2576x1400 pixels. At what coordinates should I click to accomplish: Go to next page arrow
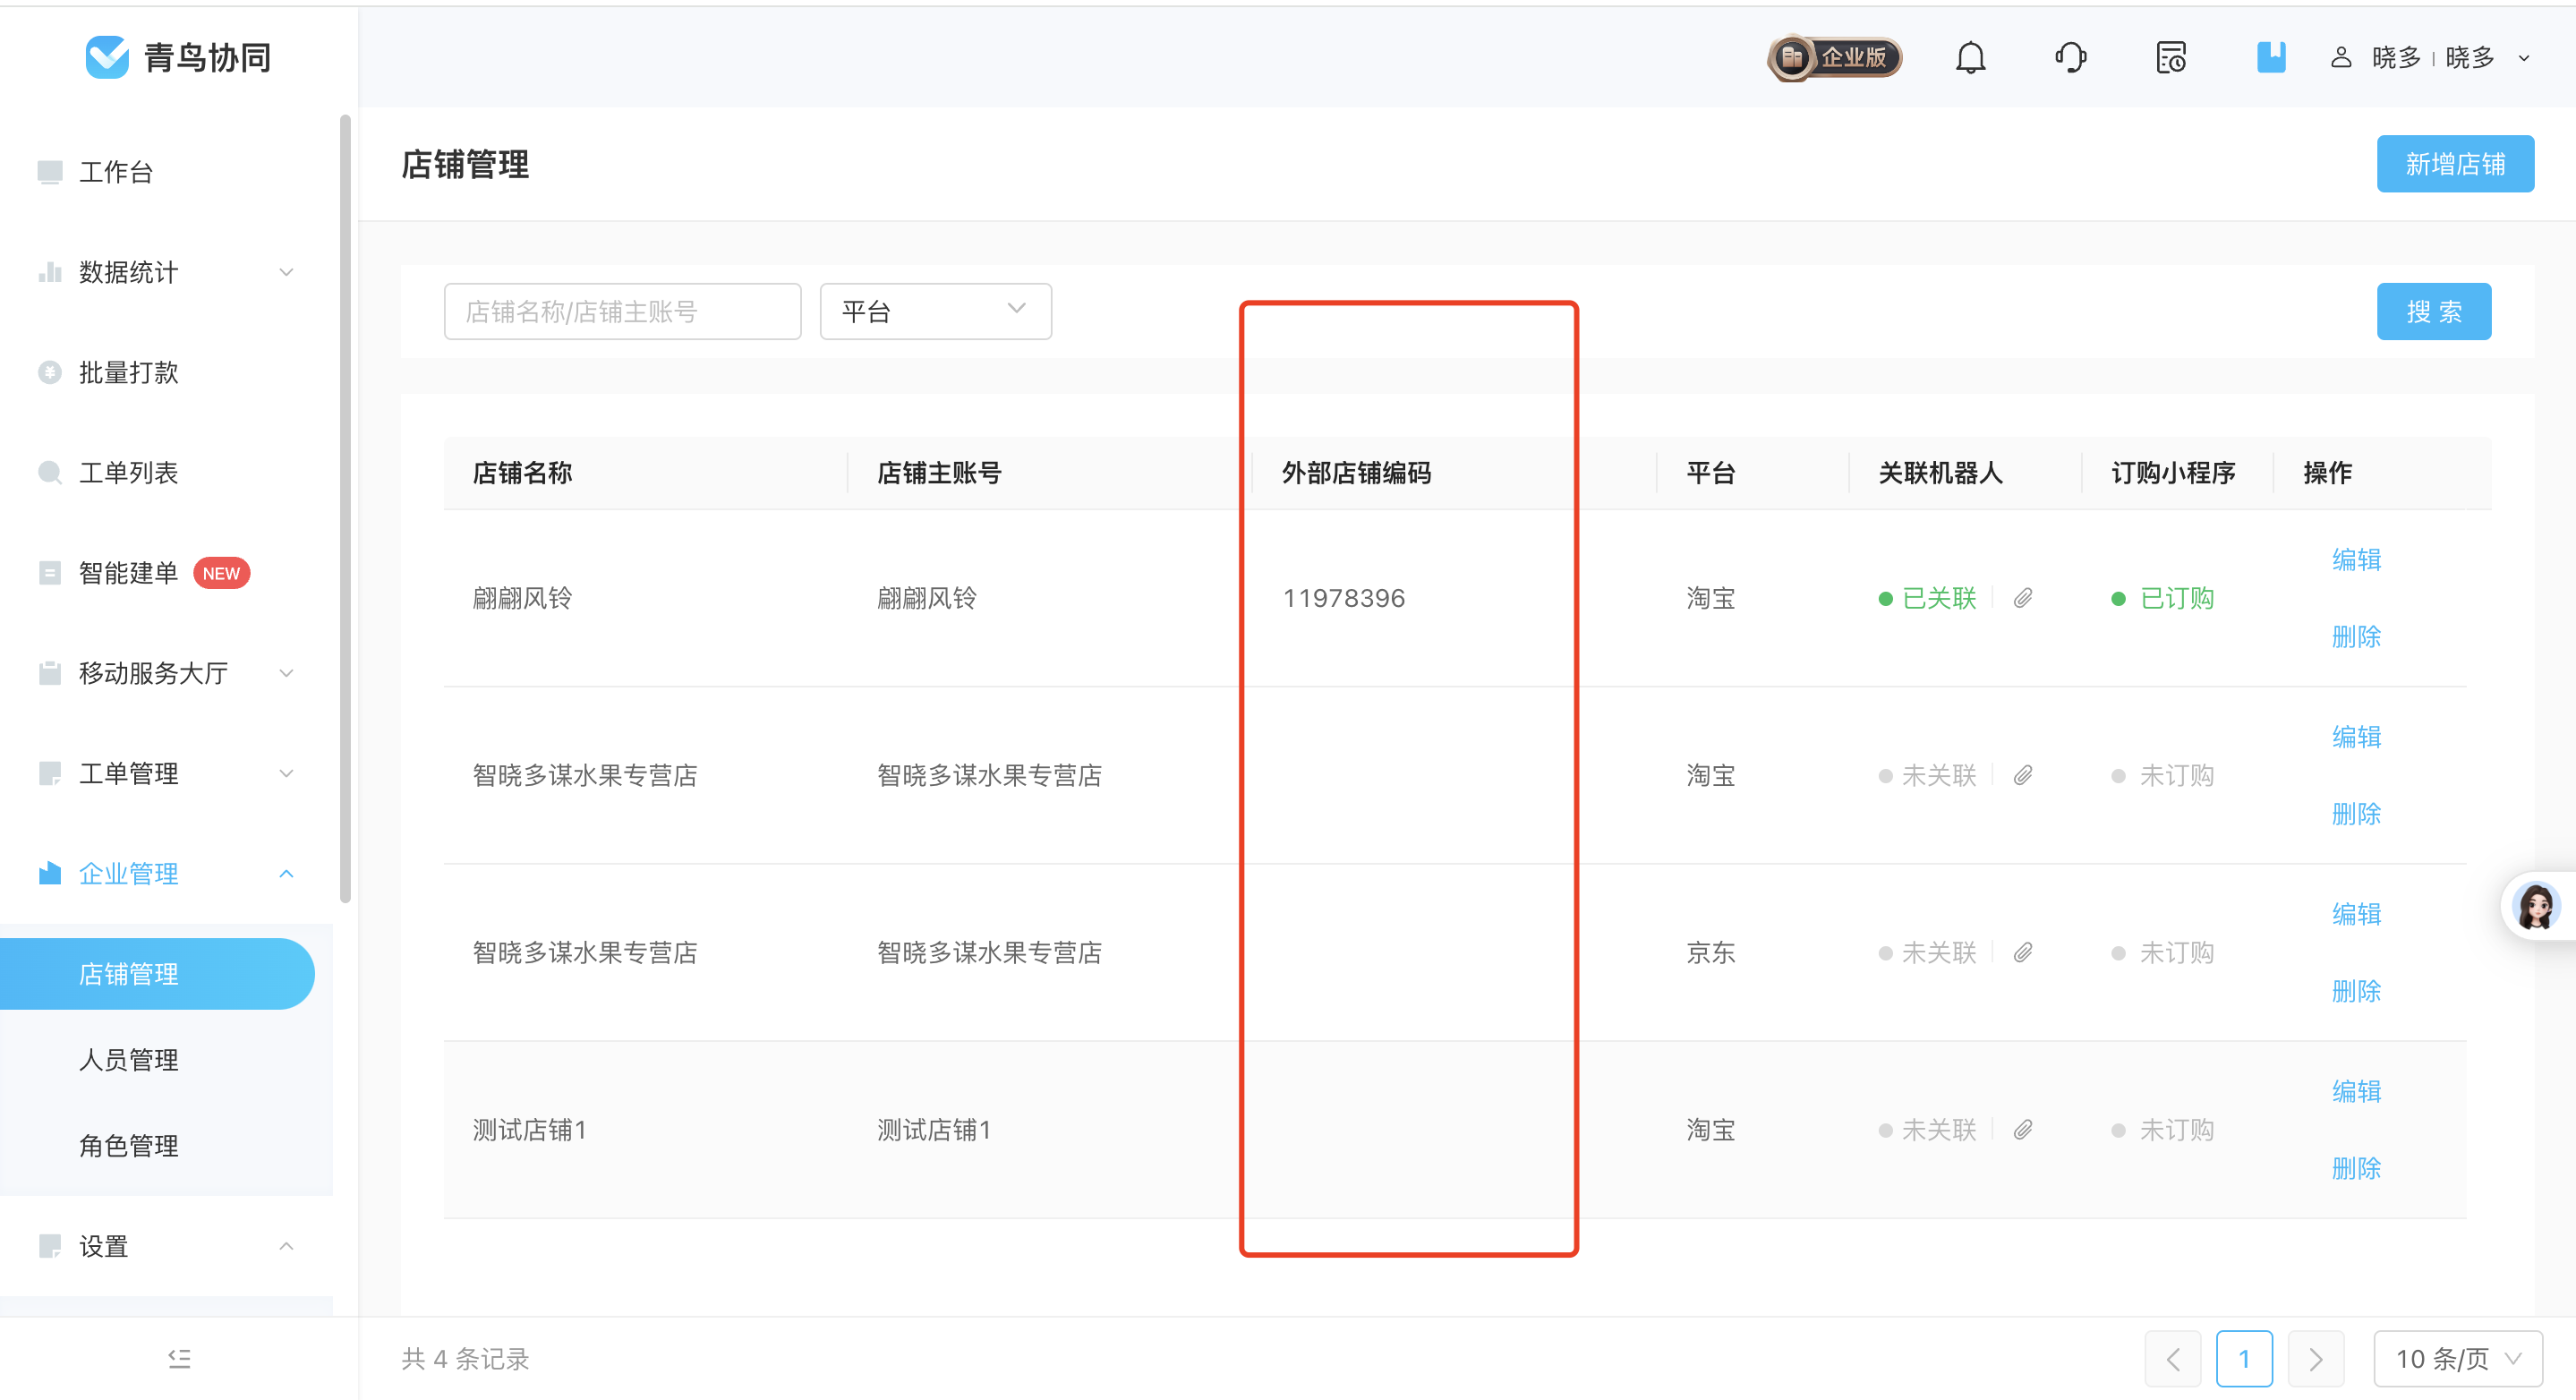(2316, 1359)
